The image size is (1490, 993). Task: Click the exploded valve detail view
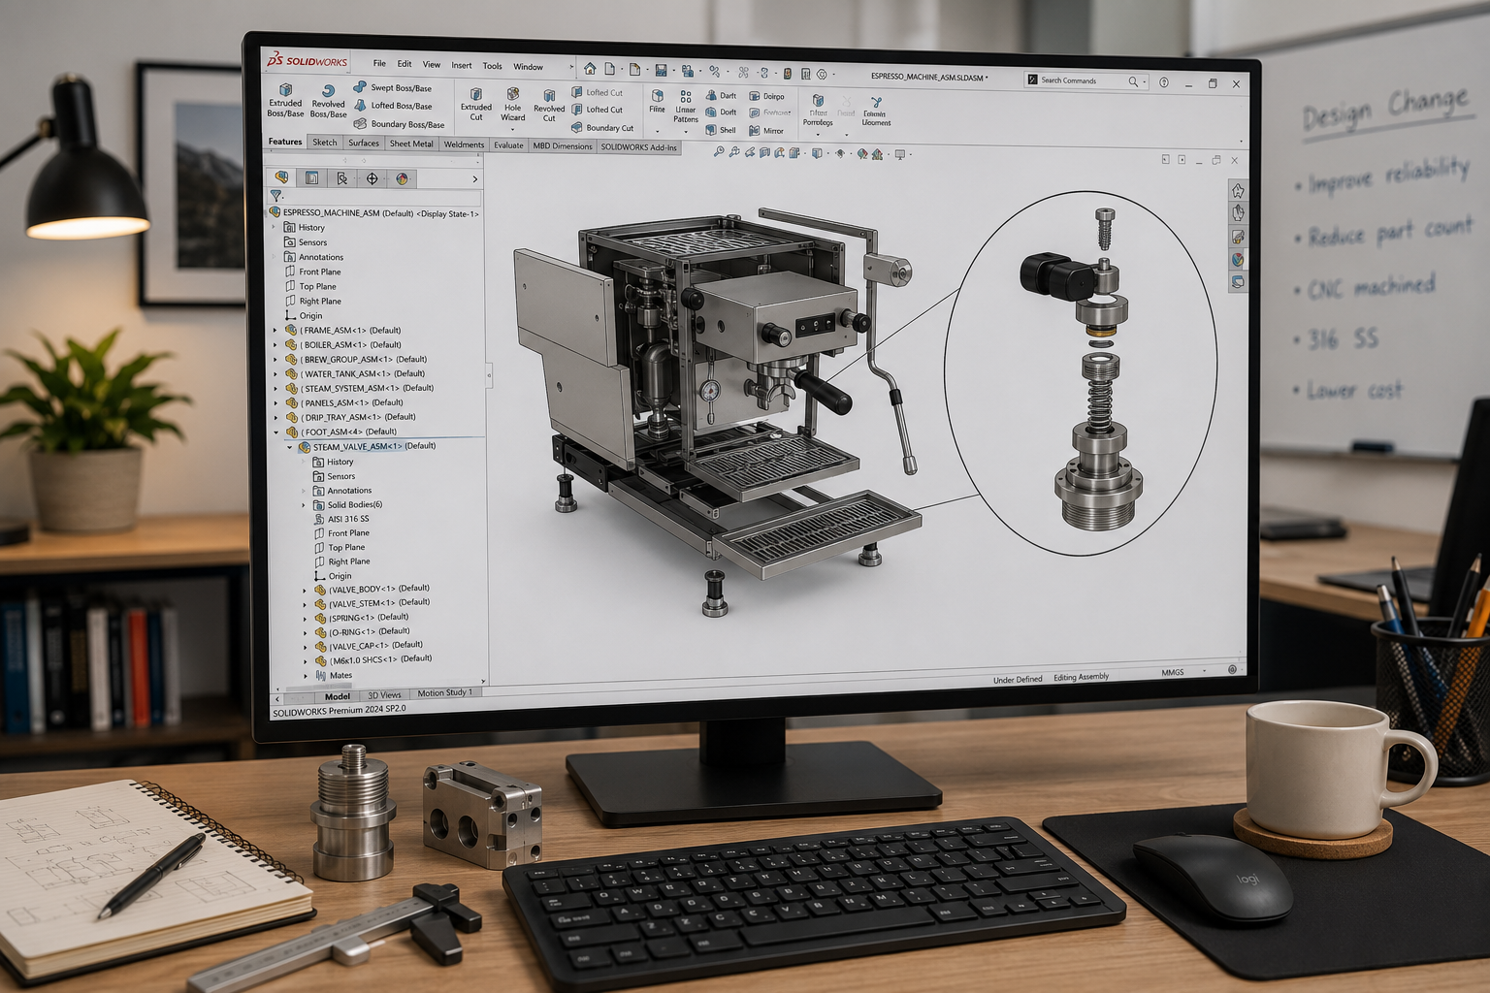1081,373
